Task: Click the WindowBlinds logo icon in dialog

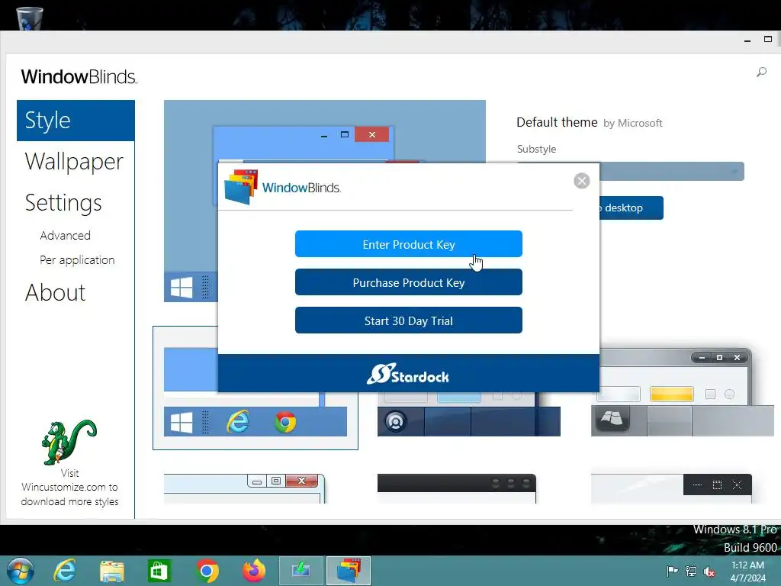Action: 242,187
